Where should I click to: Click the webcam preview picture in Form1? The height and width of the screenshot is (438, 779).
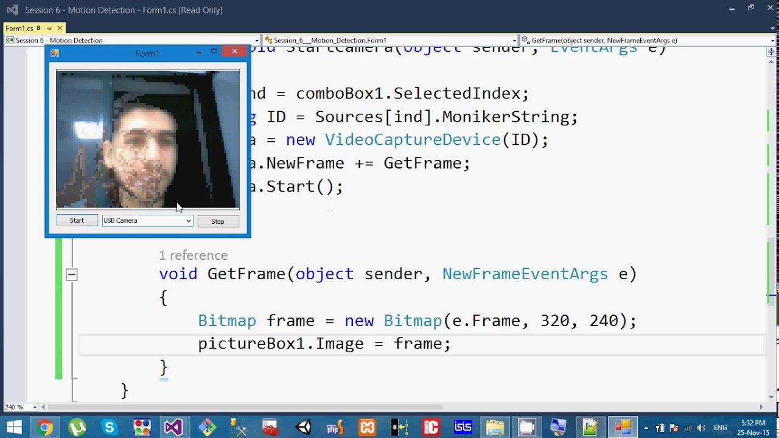148,139
